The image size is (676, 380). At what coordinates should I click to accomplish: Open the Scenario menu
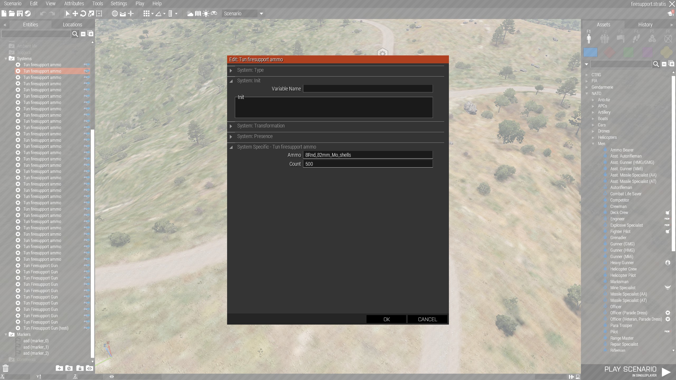(x=13, y=3)
